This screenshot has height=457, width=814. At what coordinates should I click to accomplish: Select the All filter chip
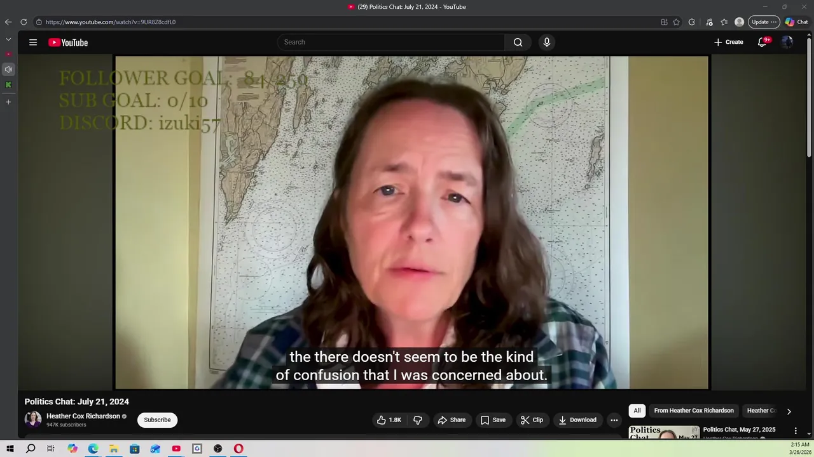(637, 411)
